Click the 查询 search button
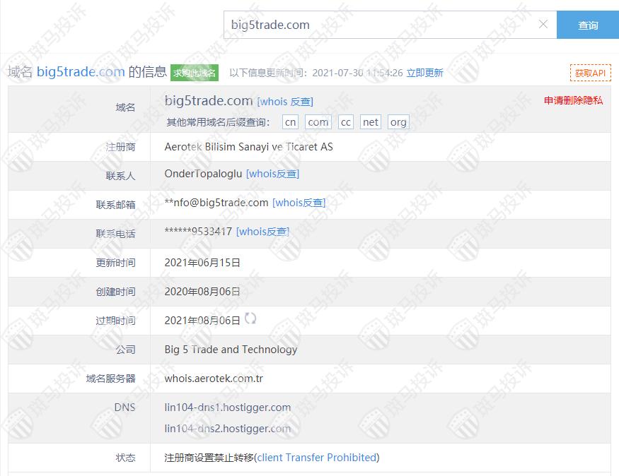The image size is (619, 476). point(587,25)
